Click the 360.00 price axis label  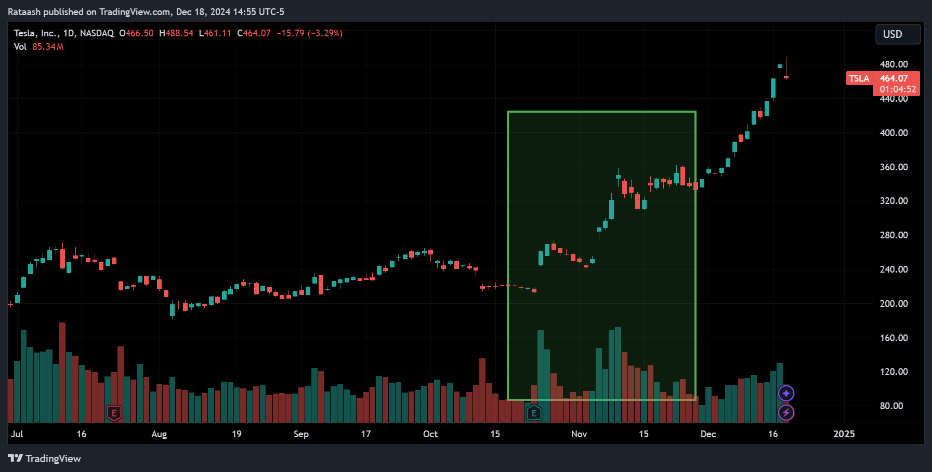[x=894, y=167]
